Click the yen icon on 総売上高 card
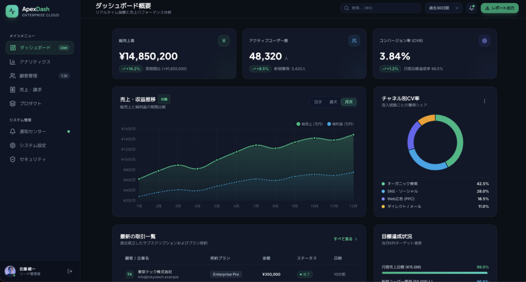526x282 pixels. [x=224, y=41]
